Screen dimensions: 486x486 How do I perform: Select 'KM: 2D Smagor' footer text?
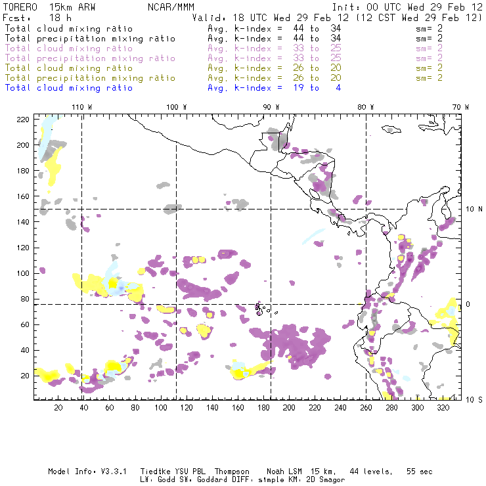[x=317, y=480]
